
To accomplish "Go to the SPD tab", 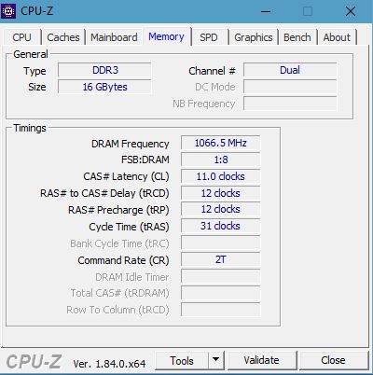I will pos(209,37).
